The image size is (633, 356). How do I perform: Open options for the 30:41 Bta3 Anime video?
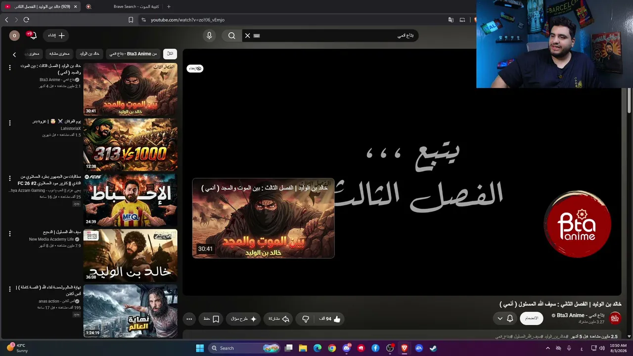click(9, 68)
